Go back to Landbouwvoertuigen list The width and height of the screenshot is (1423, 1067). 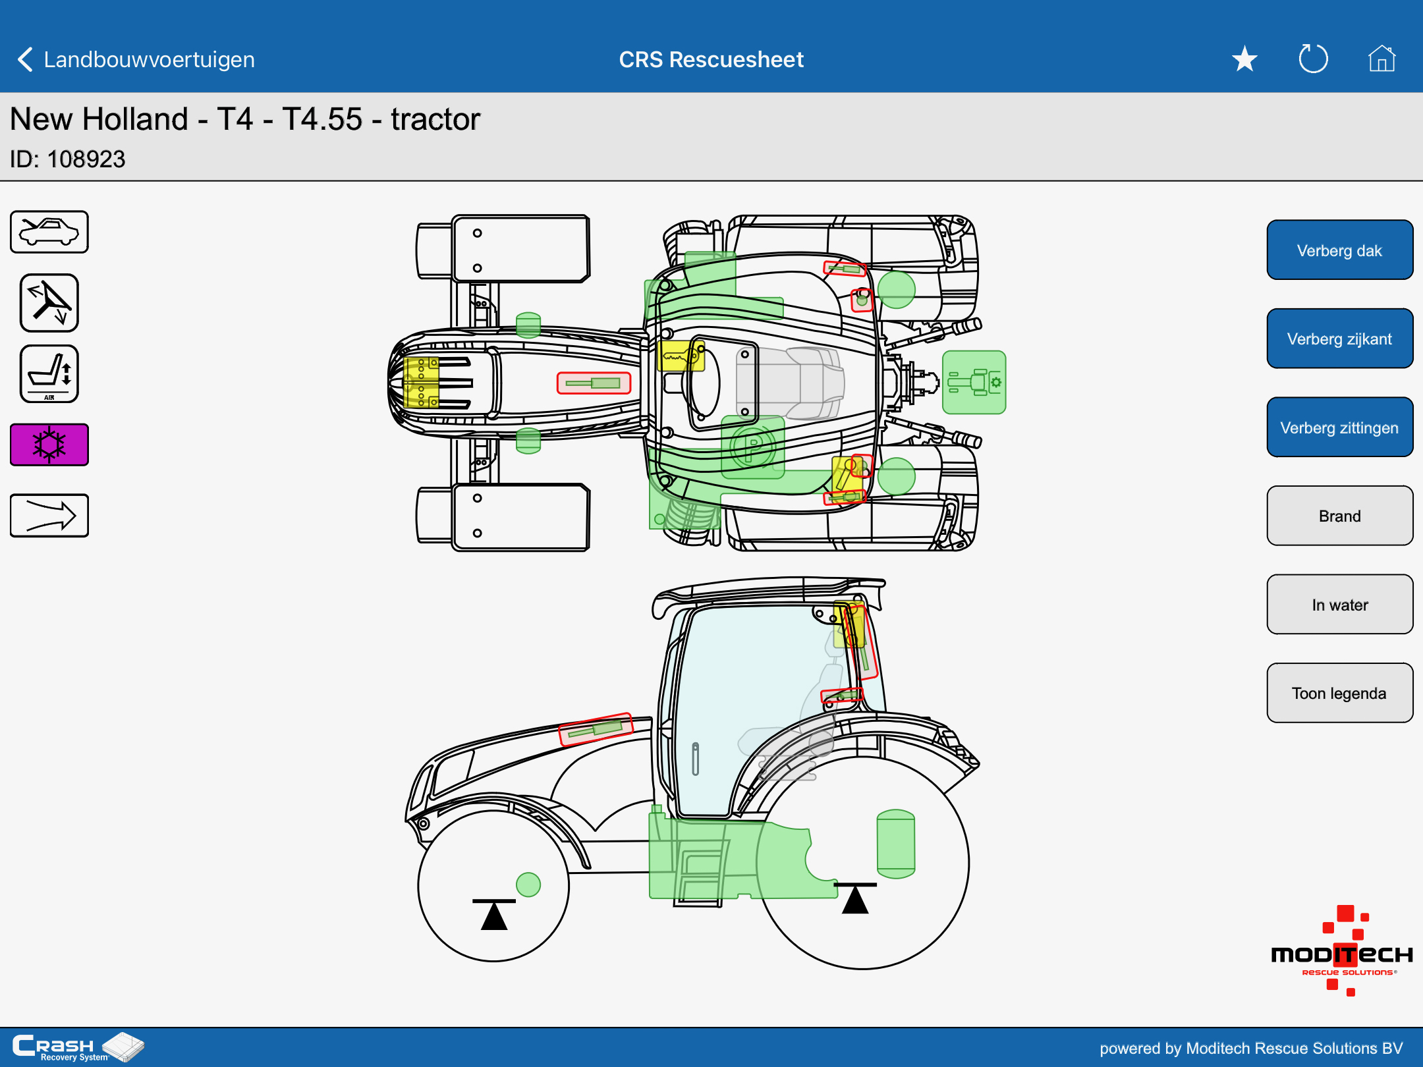pos(135,59)
